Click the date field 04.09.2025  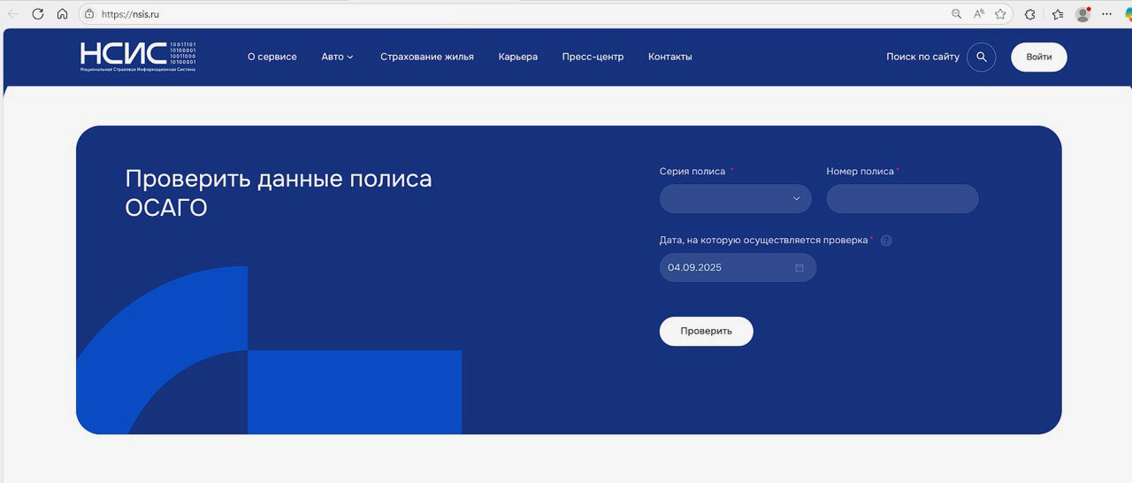[738, 268]
